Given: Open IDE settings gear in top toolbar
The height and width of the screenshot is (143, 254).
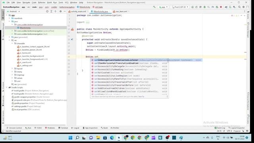Looking at the screenshot, I should coord(243,7).
